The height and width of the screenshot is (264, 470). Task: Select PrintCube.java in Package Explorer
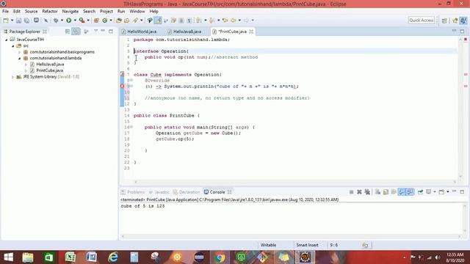(x=50, y=70)
